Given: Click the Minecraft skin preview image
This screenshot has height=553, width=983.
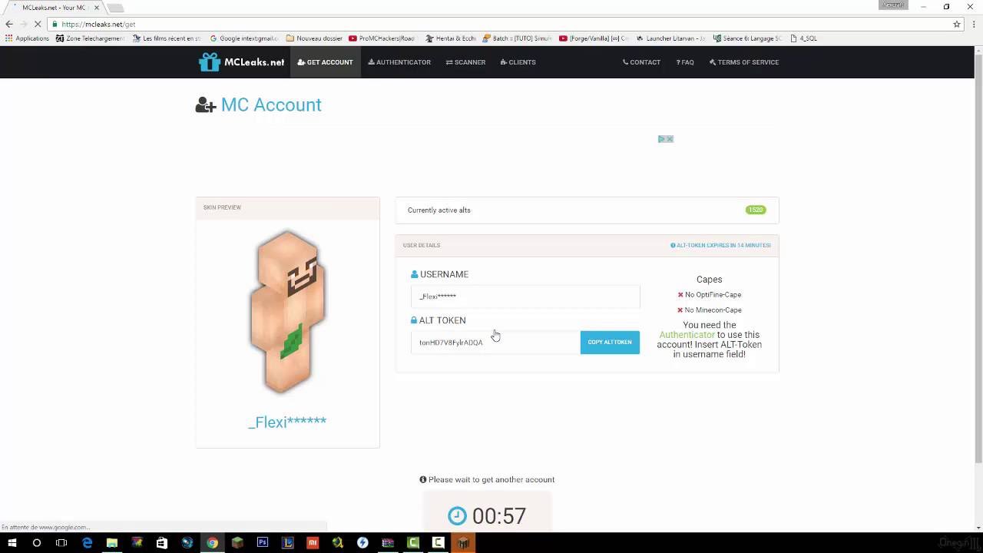Looking at the screenshot, I should tap(288, 311).
